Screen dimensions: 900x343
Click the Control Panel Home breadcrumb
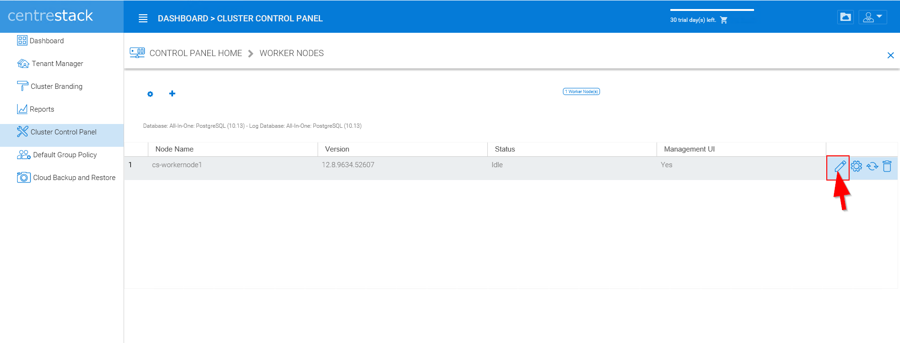[x=195, y=53]
